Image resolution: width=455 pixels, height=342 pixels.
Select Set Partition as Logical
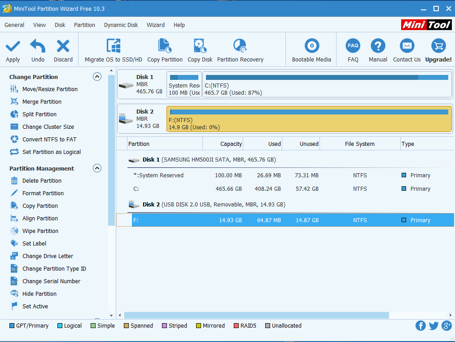(45, 152)
